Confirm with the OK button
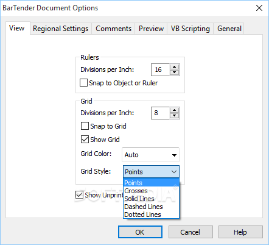269x245 pixels. pyautogui.click(x=140, y=232)
